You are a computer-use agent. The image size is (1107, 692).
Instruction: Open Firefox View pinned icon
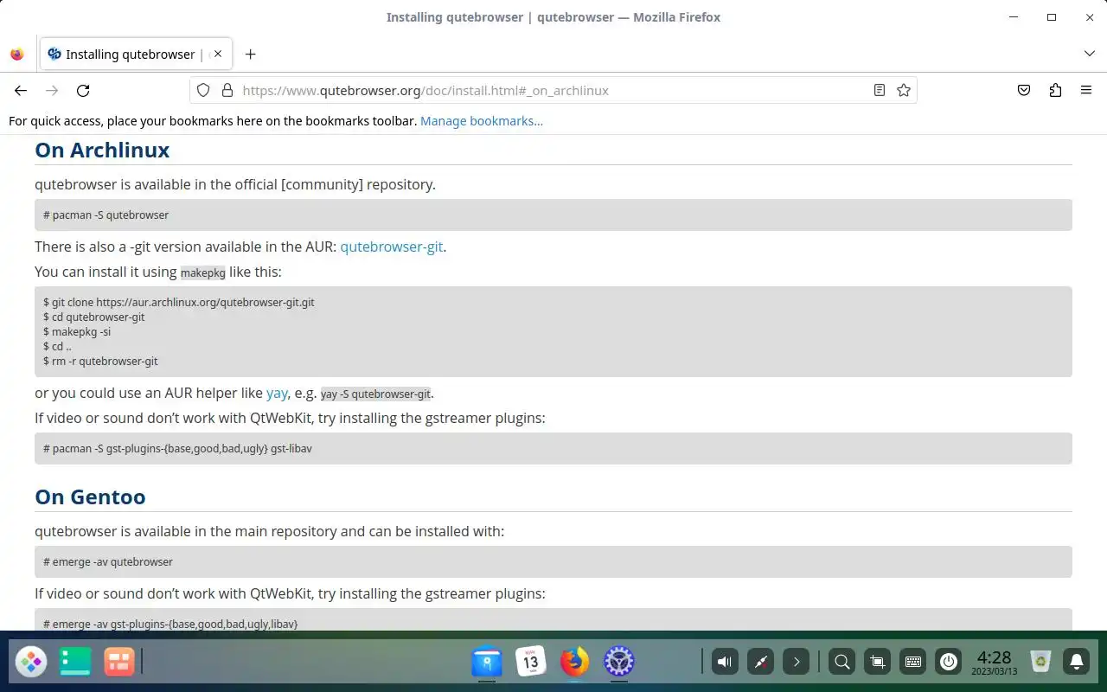17,54
